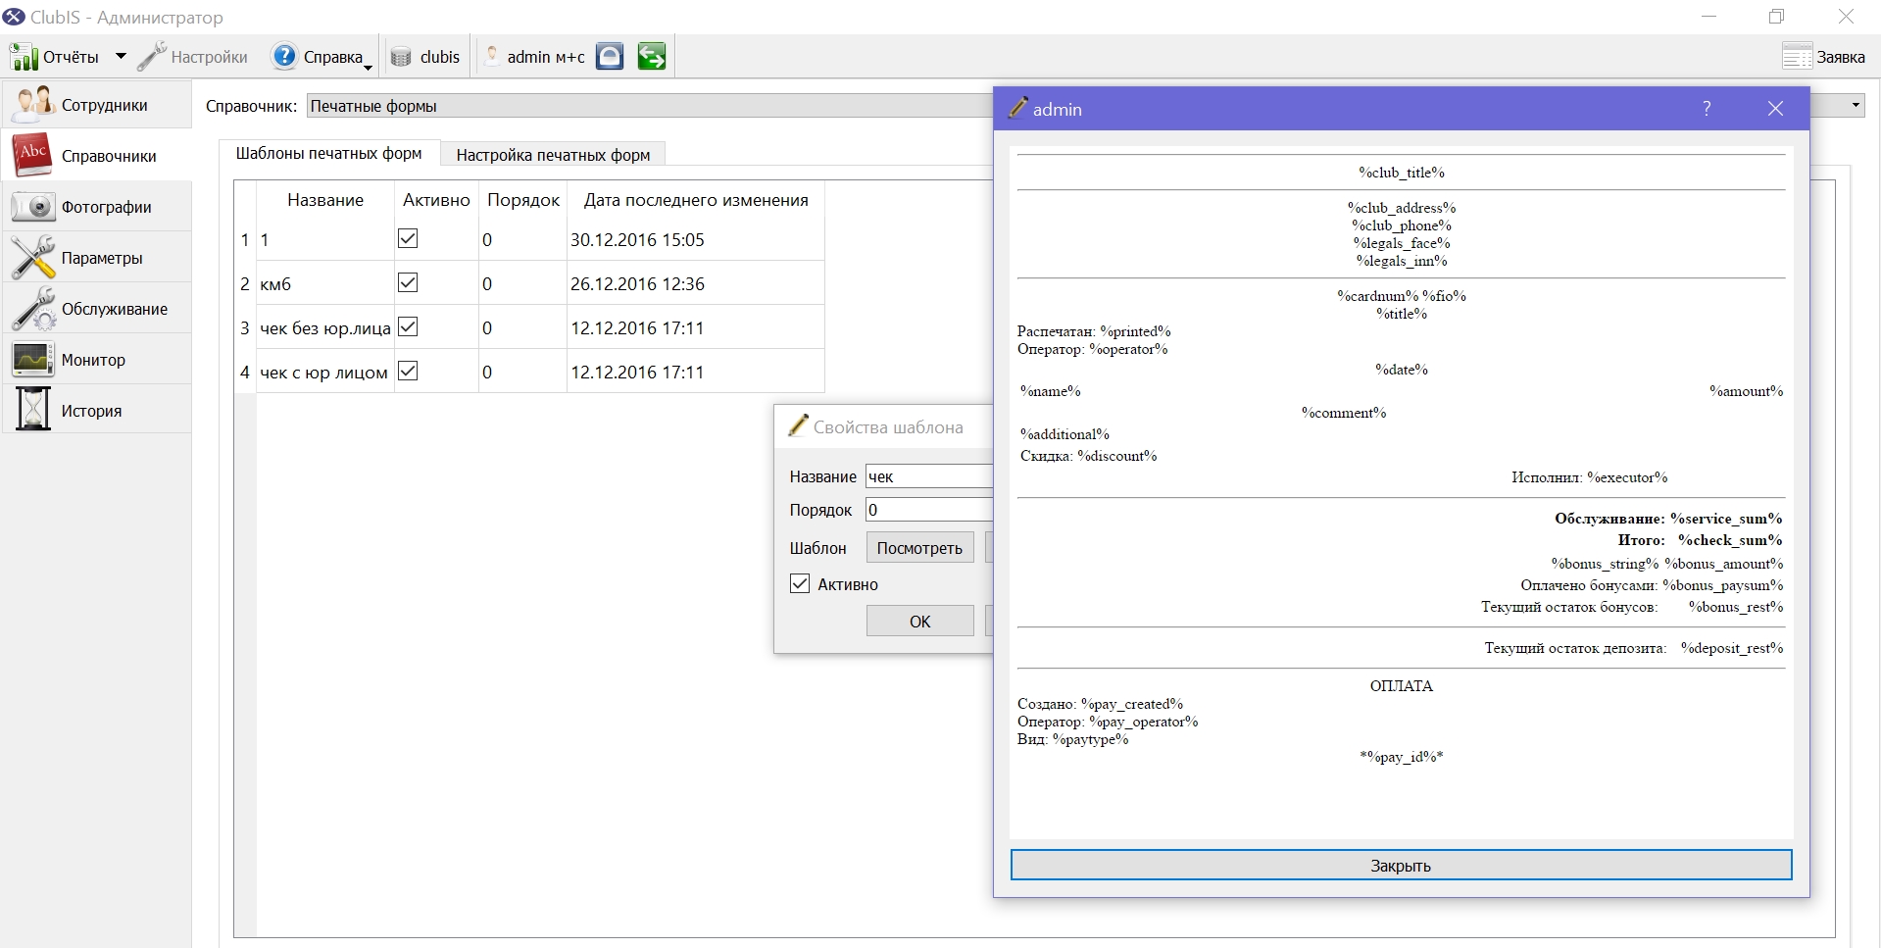Expand the Справочник combo box arrow
This screenshot has width=1881, height=948.
click(1856, 105)
